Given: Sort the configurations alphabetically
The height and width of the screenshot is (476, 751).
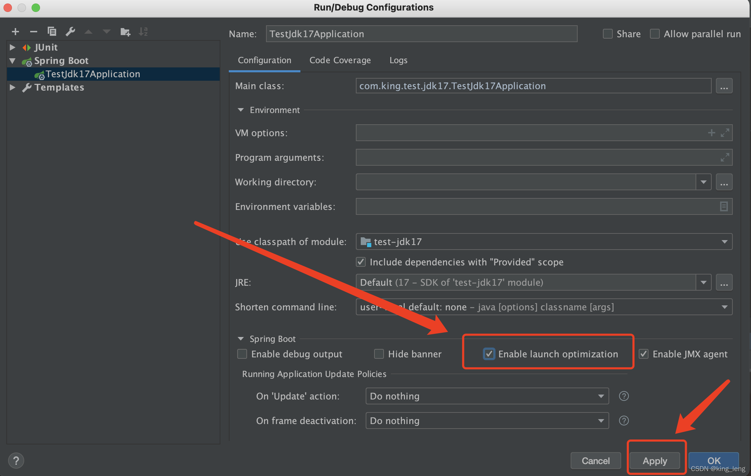Looking at the screenshot, I should 143,32.
